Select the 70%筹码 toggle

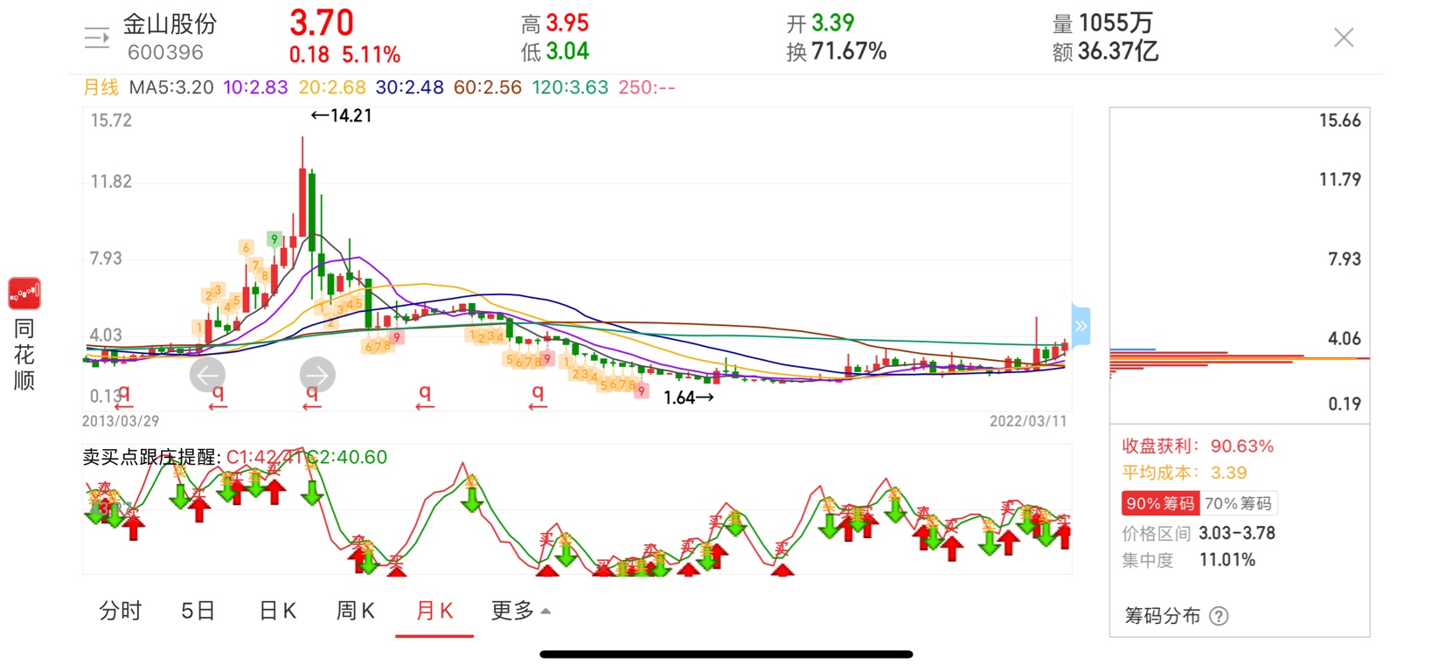(1238, 503)
